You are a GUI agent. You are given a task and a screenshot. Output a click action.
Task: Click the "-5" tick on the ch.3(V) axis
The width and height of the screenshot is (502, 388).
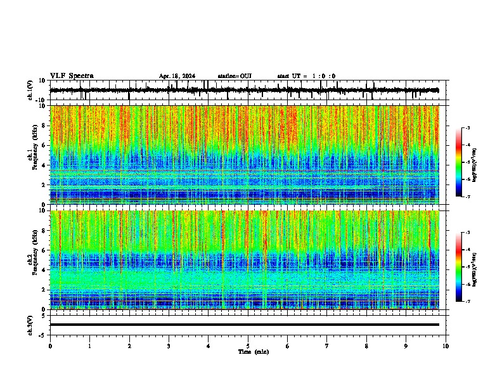42,335
